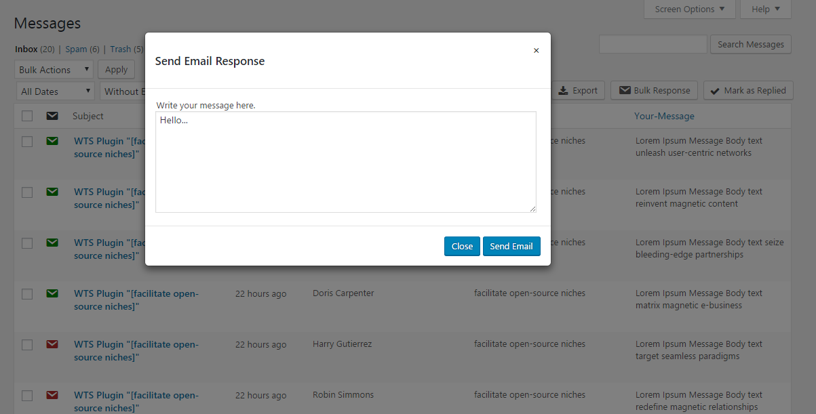The image size is (816, 414).
Task: Click the red envelope icon for Robin Simmons
Action: (52, 395)
